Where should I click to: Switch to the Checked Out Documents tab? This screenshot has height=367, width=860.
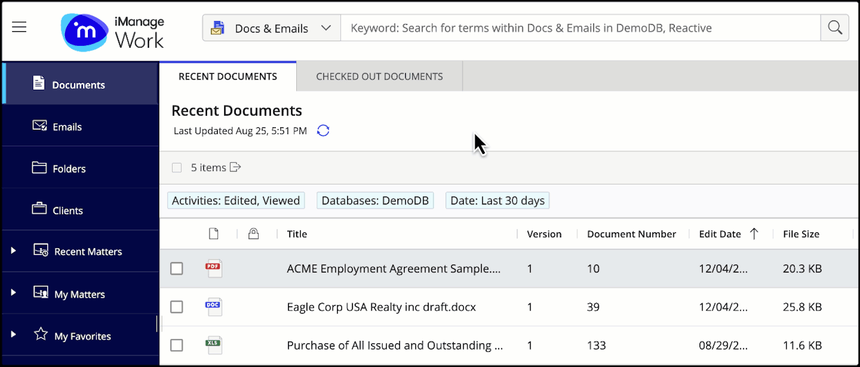[x=379, y=76]
